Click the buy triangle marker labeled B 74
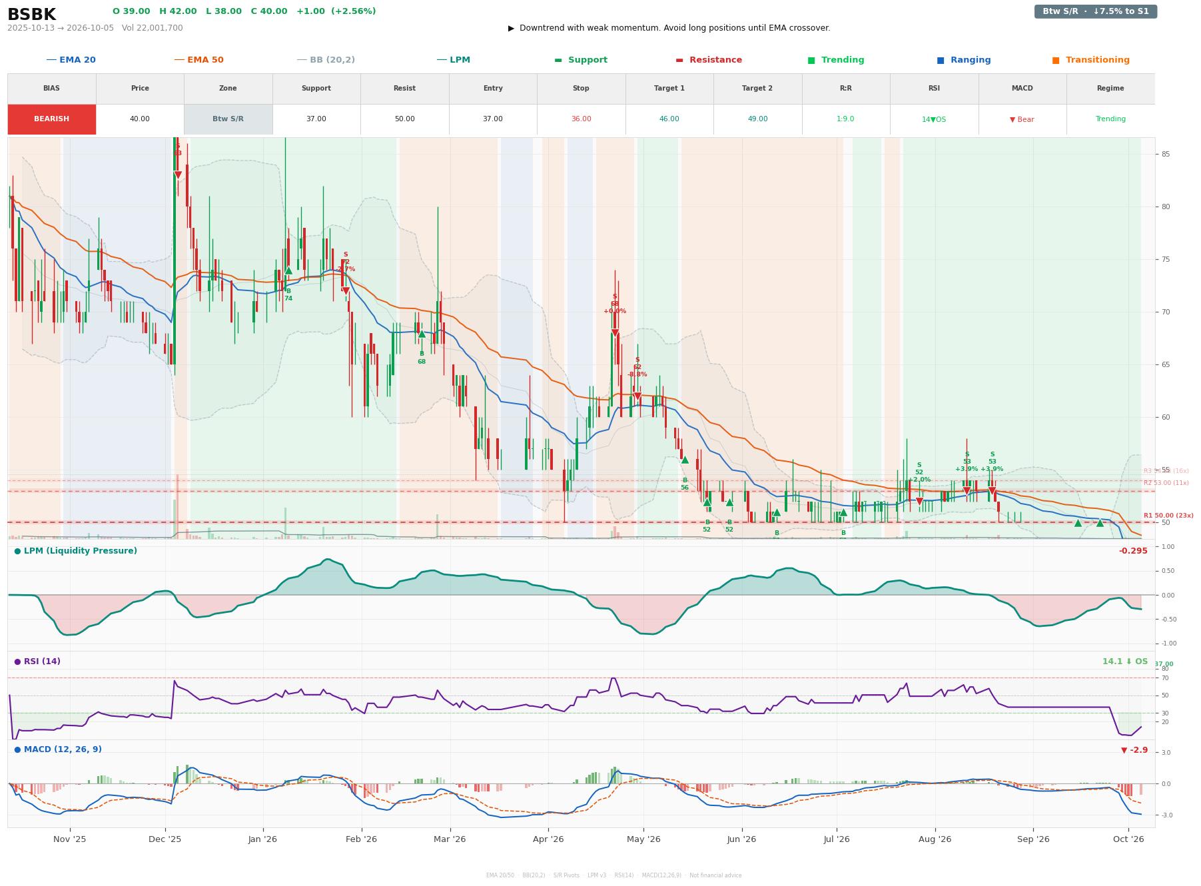 (288, 270)
